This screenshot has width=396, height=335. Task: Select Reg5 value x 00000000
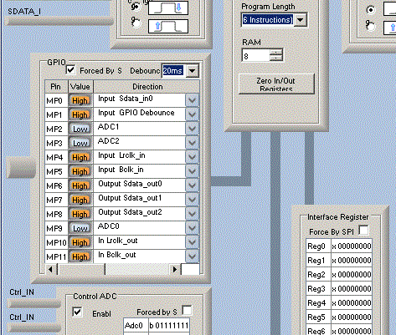[x=352, y=317]
